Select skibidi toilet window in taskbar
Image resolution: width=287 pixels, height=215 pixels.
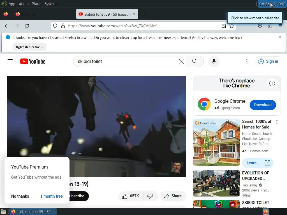pos(33,212)
